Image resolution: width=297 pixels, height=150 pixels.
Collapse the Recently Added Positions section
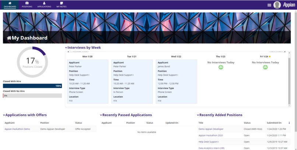[198, 115]
